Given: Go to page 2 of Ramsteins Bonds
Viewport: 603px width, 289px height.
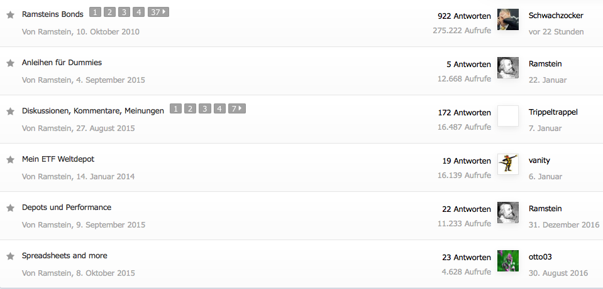Looking at the screenshot, I should pos(109,12).
